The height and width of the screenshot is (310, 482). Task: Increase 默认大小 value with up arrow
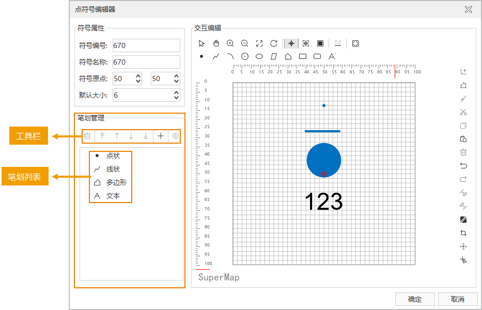coord(176,92)
